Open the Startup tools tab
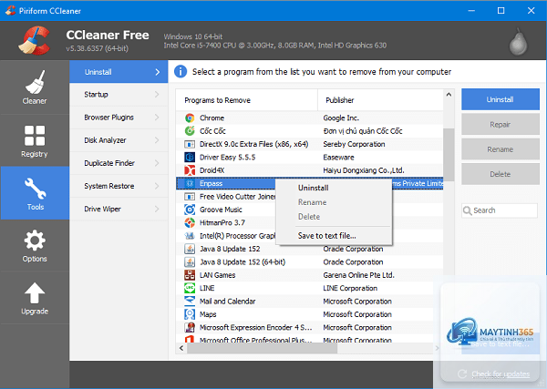This screenshot has height=389, width=547. click(119, 95)
